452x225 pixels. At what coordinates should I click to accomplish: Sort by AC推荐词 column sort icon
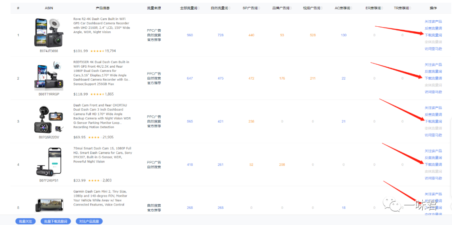tap(352, 8)
